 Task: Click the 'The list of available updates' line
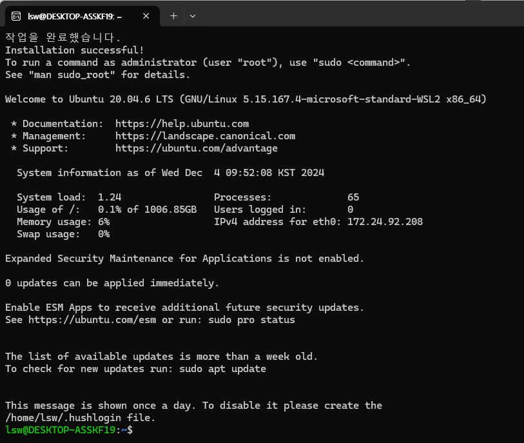pos(161,357)
